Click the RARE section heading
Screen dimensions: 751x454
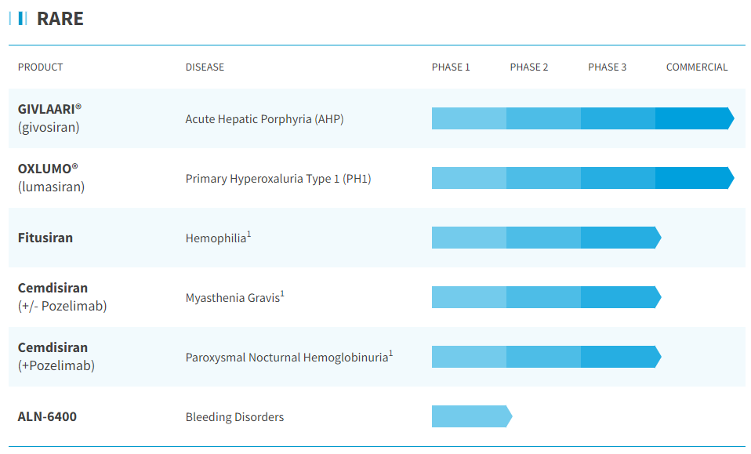pos(60,19)
